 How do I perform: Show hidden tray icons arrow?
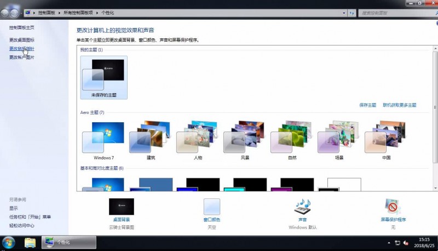coord(389,243)
